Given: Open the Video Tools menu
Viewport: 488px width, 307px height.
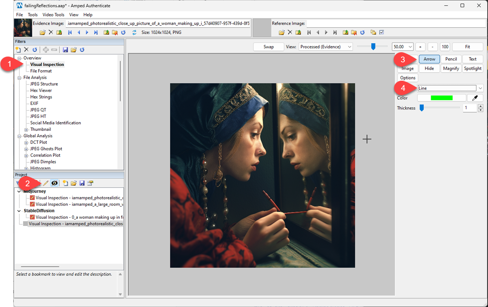Looking at the screenshot, I should pos(53,15).
